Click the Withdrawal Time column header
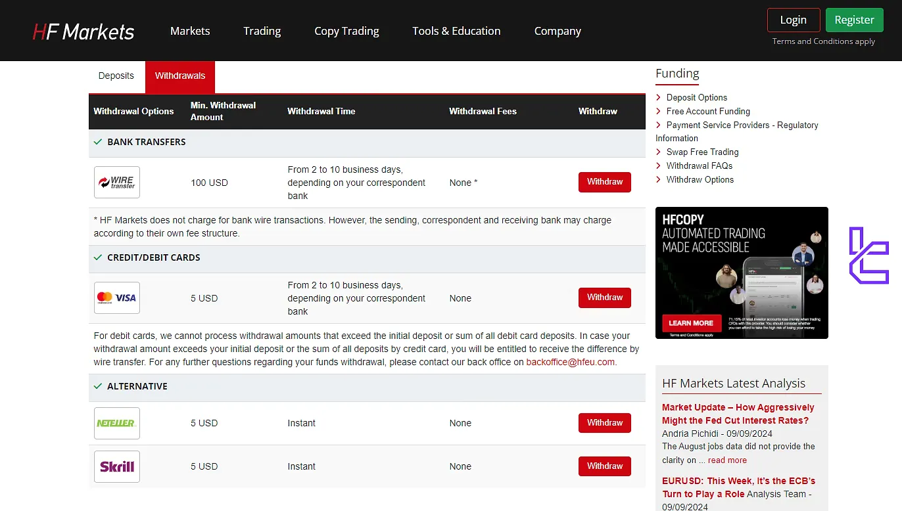 (x=321, y=111)
